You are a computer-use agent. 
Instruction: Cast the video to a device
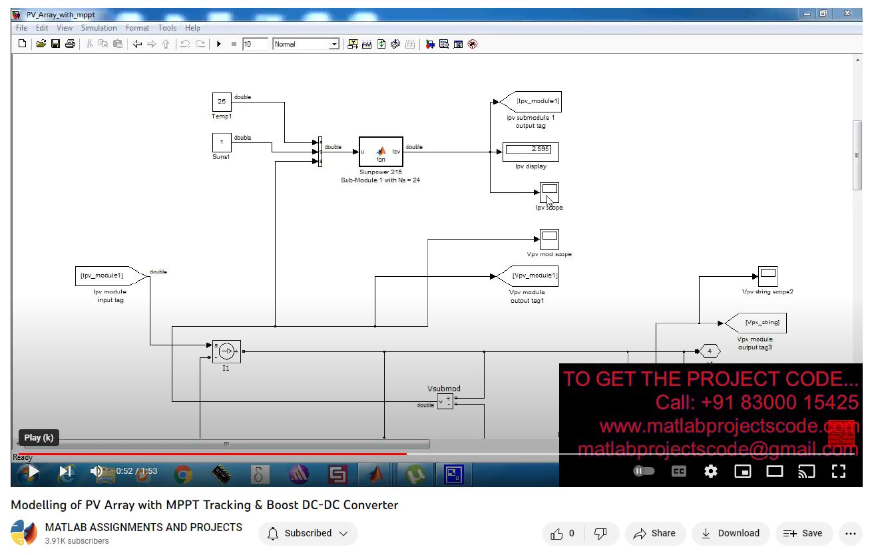pyautogui.click(x=806, y=471)
